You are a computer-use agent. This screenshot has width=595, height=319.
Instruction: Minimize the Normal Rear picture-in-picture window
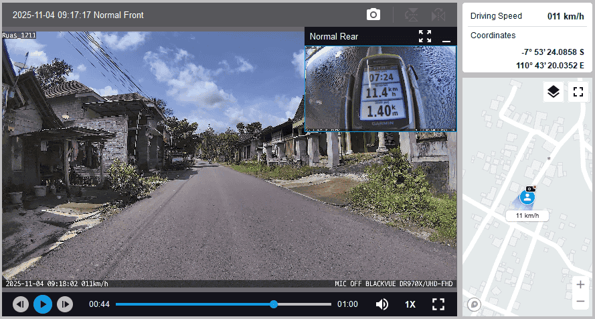[x=446, y=37]
